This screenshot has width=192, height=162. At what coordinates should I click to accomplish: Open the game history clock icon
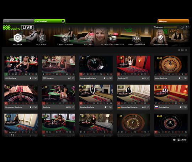[182, 27]
